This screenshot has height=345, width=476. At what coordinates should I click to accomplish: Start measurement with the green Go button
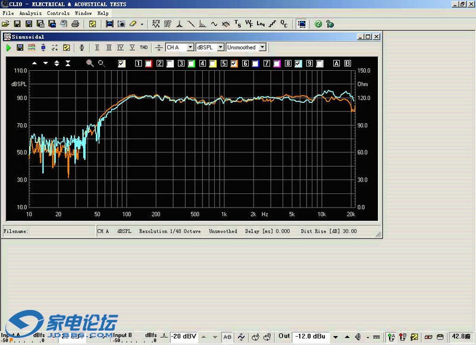9,48
